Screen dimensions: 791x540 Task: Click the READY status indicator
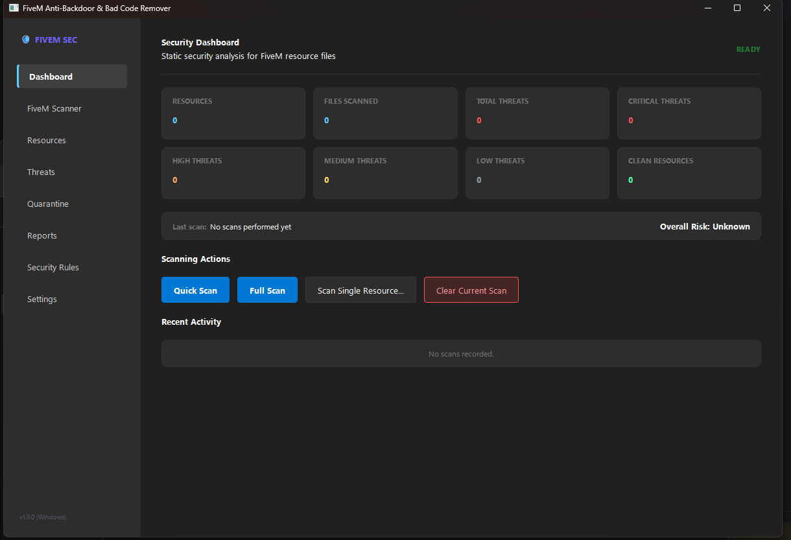pos(748,49)
